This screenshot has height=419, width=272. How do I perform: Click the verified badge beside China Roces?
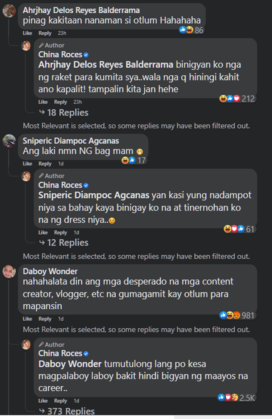(x=86, y=54)
